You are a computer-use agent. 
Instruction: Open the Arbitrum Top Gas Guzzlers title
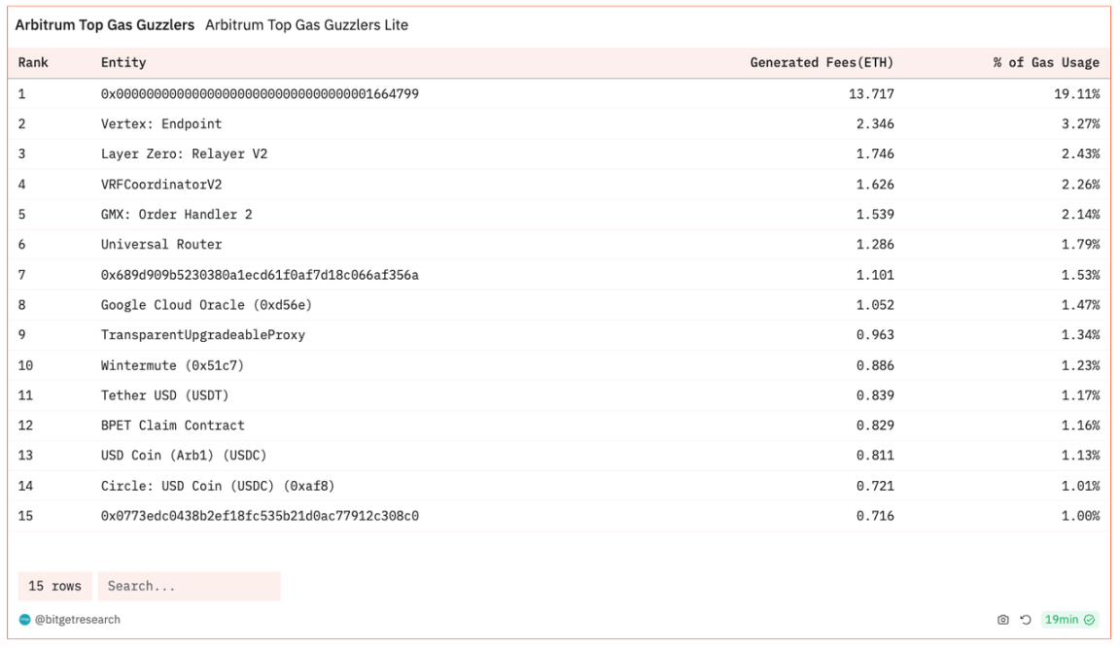point(104,25)
